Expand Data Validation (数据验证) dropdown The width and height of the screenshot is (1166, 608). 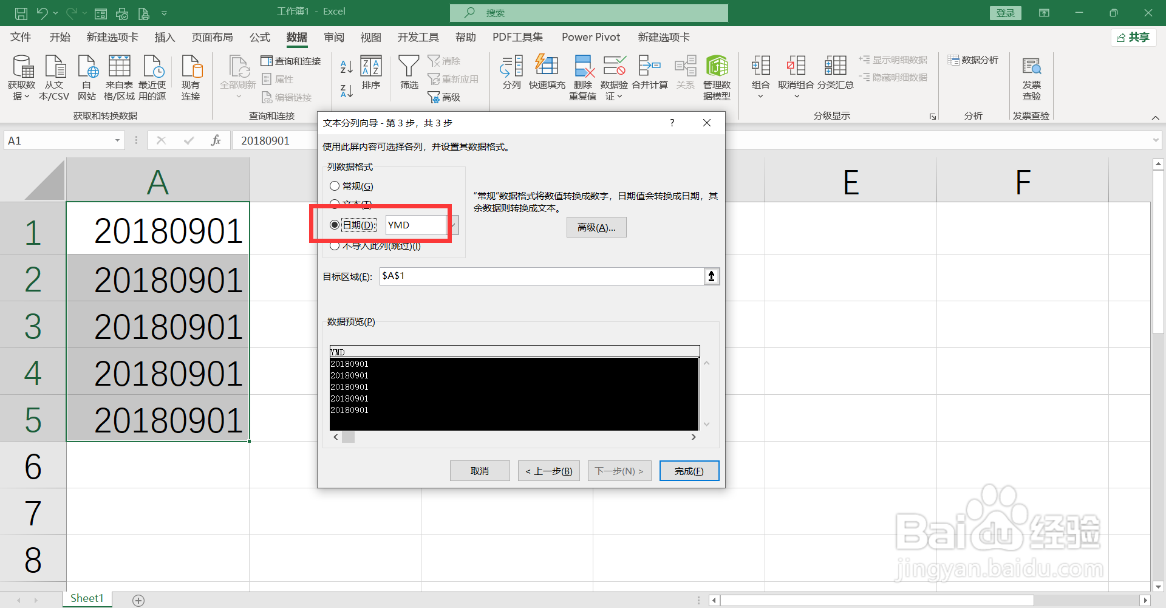click(619, 96)
